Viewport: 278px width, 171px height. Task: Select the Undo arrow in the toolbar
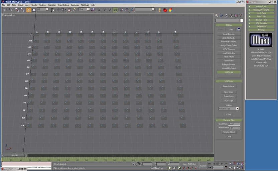5,10
